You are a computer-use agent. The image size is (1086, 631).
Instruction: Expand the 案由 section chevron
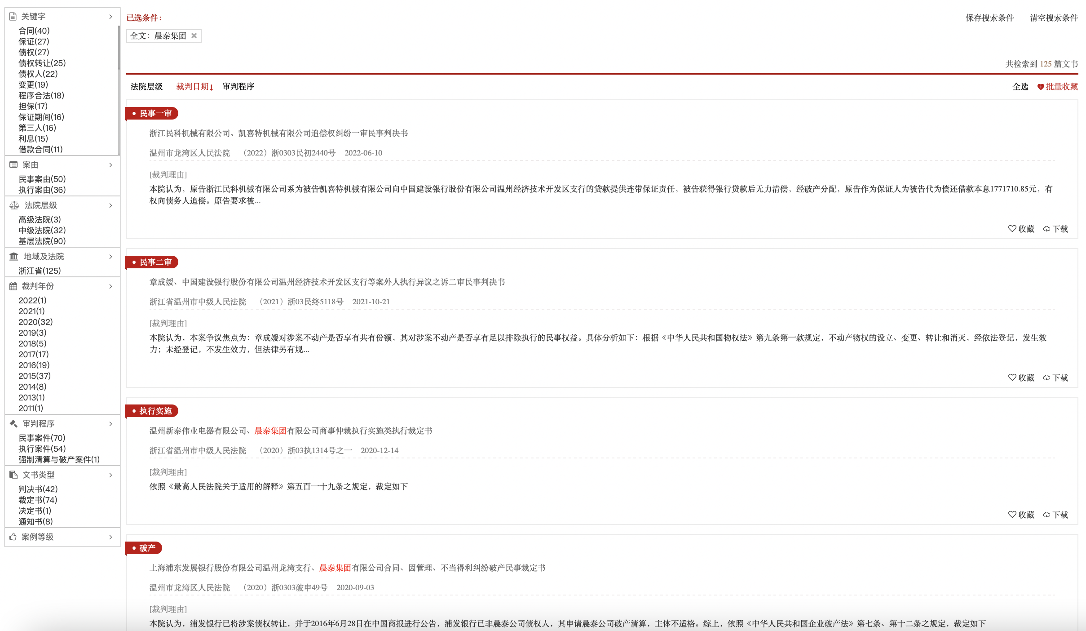(110, 165)
